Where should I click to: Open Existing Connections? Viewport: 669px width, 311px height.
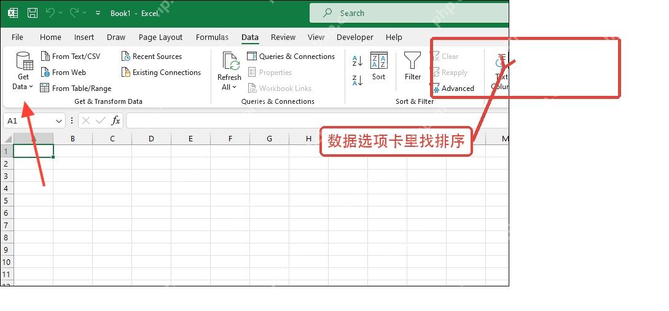click(161, 73)
